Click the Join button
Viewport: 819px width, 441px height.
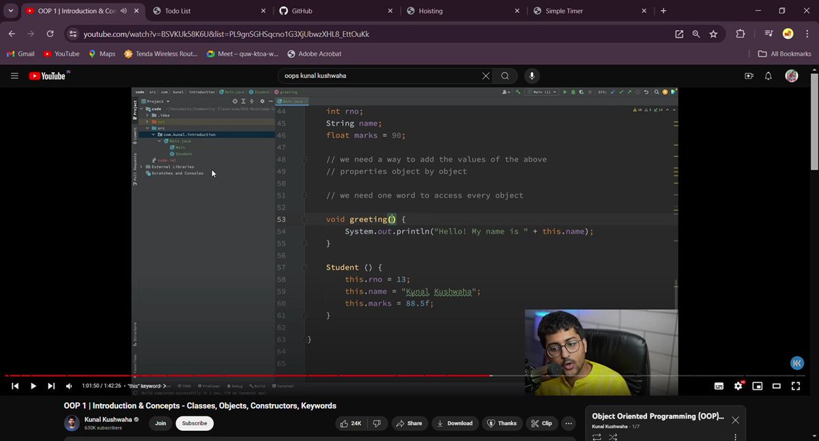pyautogui.click(x=160, y=423)
